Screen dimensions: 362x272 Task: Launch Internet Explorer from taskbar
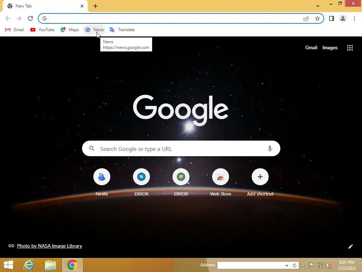[x=29, y=265]
